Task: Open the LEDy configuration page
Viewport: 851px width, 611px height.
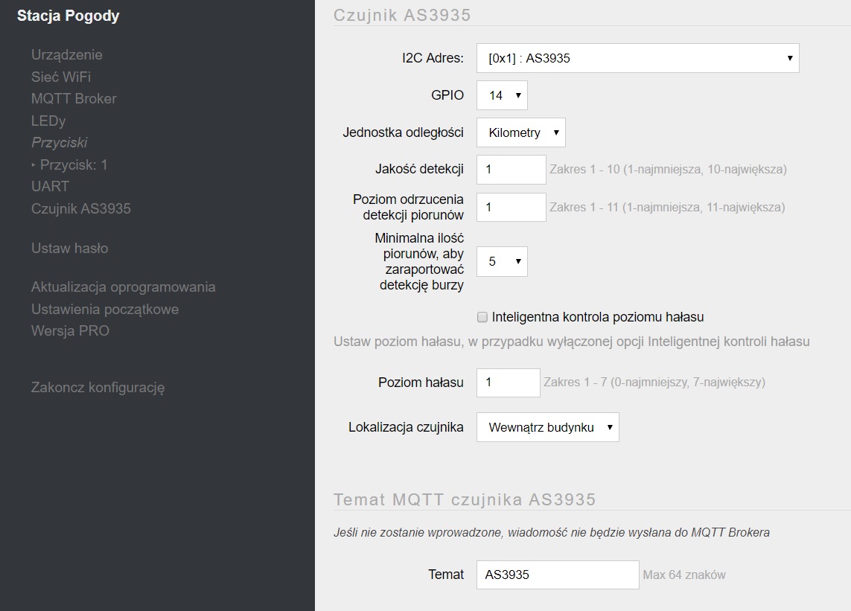Action: point(48,121)
